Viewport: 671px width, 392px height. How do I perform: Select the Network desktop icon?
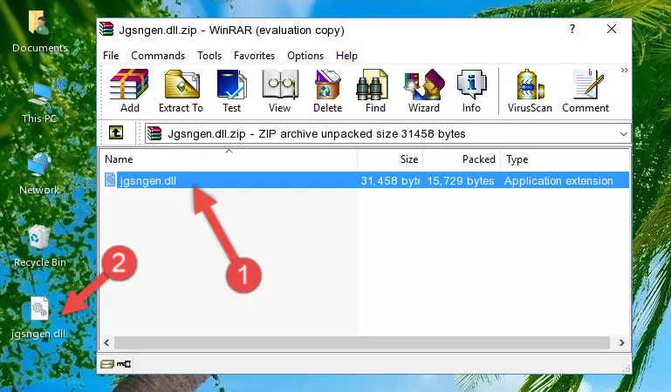(x=39, y=174)
